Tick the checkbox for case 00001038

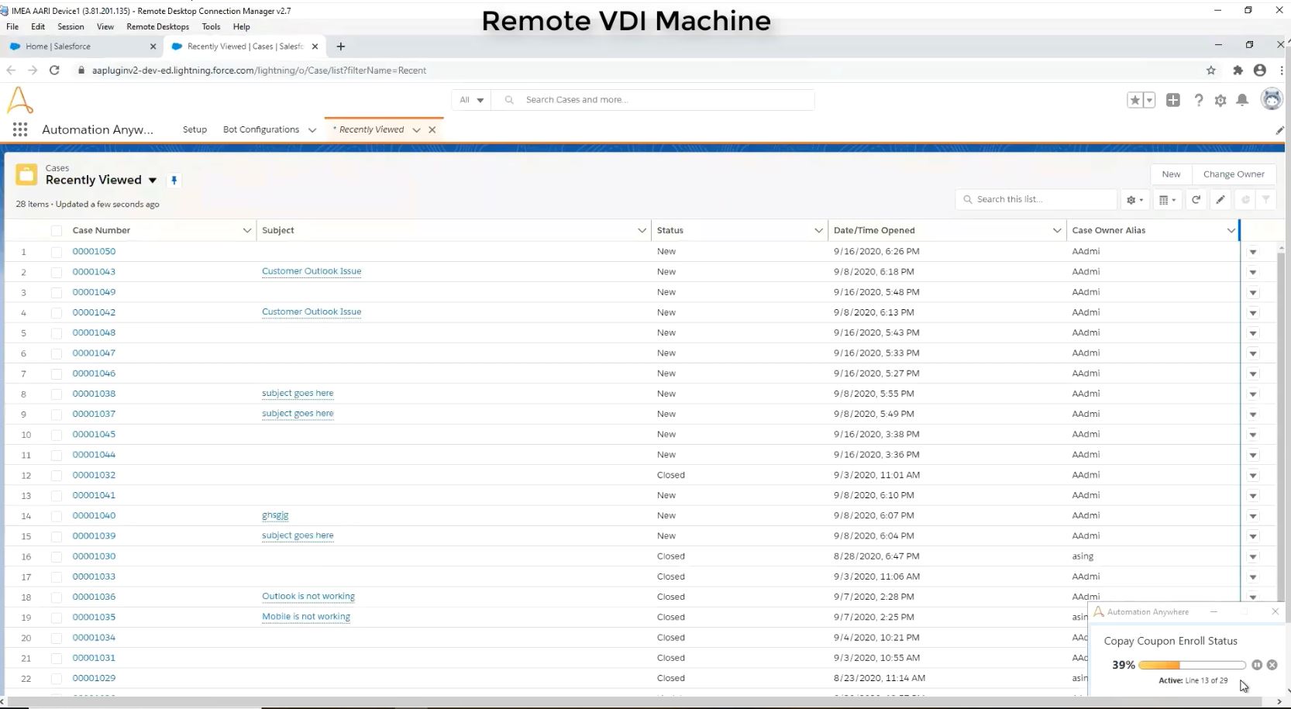(57, 394)
